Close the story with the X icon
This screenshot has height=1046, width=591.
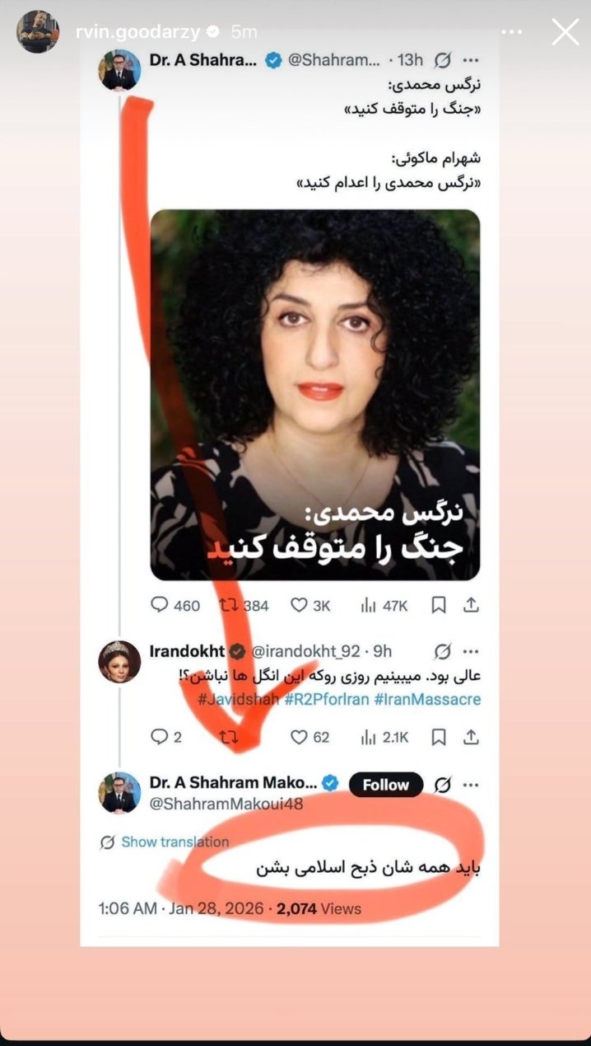pyautogui.click(x=565, y=32)
